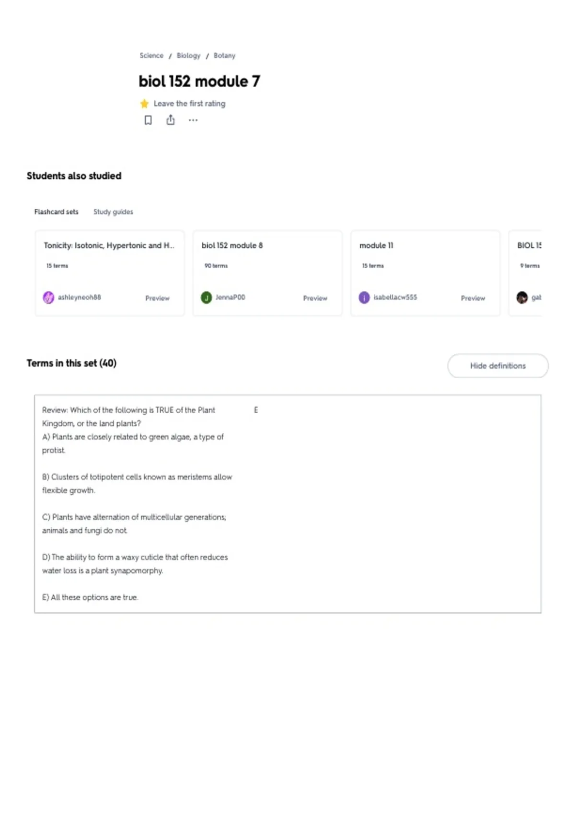Click JennaP00's green avatar icon
Image resolution: width=575 pixels, height=815 pixels.
(x=206, y=297)
